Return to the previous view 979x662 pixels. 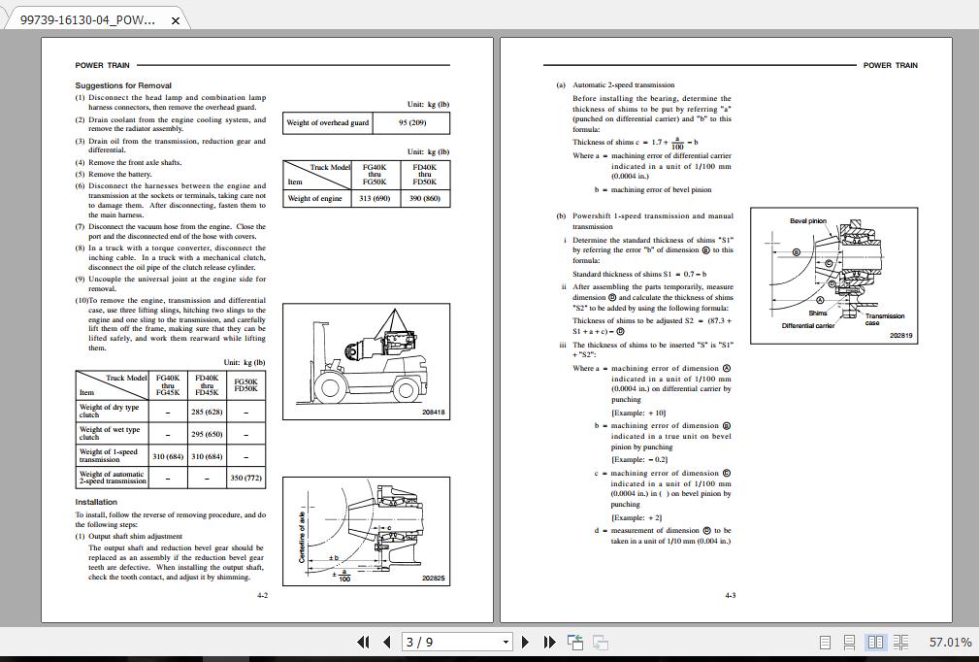573,642
